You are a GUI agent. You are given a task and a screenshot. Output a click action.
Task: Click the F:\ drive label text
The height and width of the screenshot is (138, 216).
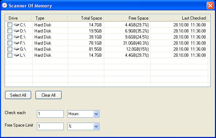coord(23,43)
